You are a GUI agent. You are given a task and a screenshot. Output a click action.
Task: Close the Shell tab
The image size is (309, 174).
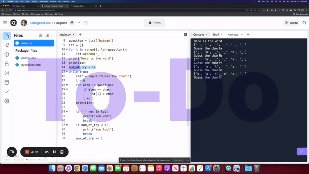pos(222,35)
